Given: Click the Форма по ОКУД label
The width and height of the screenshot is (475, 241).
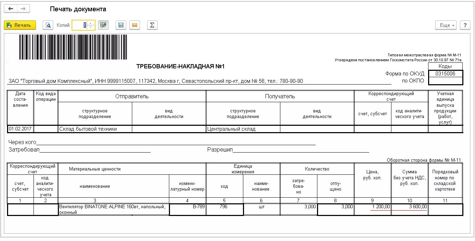Looking at the screenshot, I should click(405, 74).
